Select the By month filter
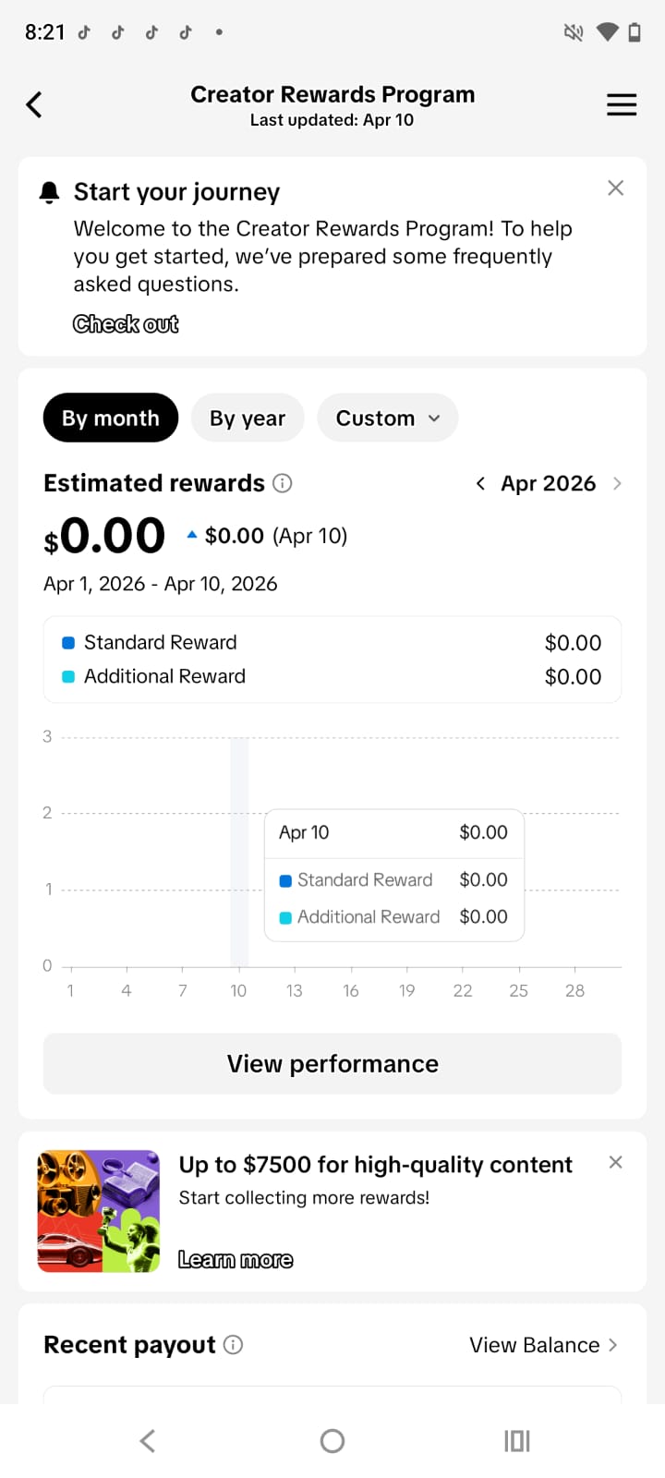This screenshot has width=665, height=1478. click(x=111, y=418)
